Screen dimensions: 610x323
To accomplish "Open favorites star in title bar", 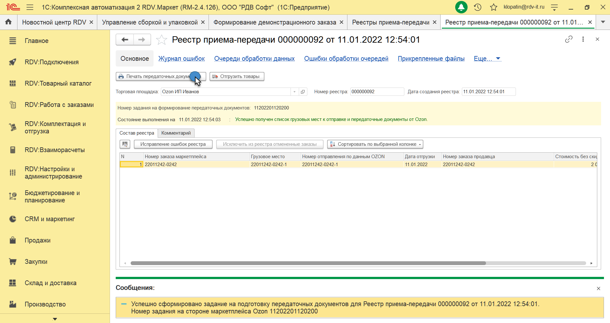I will point(494,7).
